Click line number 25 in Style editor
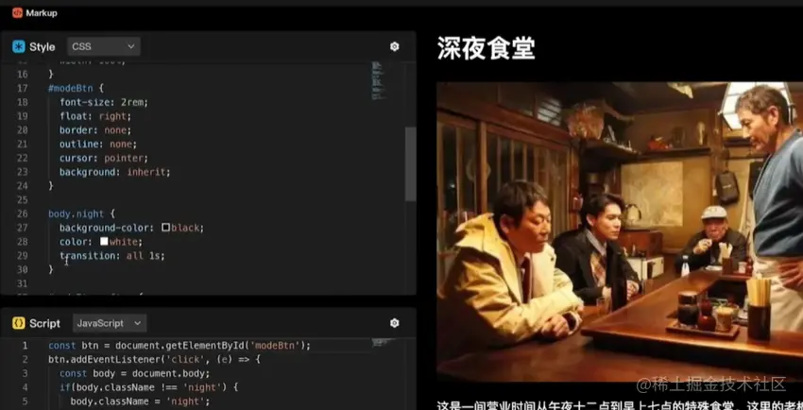Screen dimensions: 803x410 tap(22, 199)
